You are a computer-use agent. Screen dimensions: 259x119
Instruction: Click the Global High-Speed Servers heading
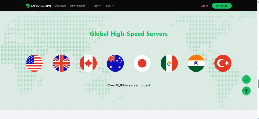129,34
